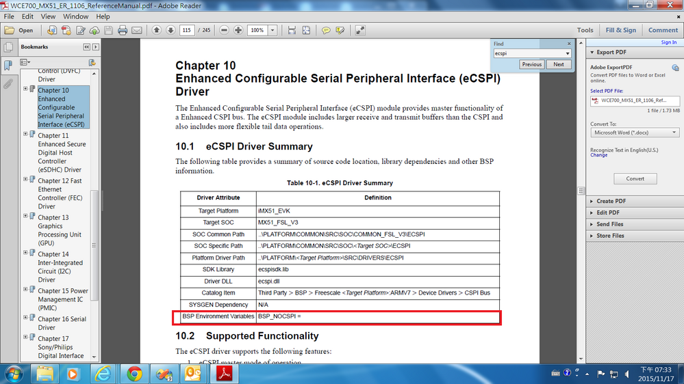The image size is (684, 384).
Task: Open the Convert To Microsoft Word dropdown
Action: (x=635, y=133)
